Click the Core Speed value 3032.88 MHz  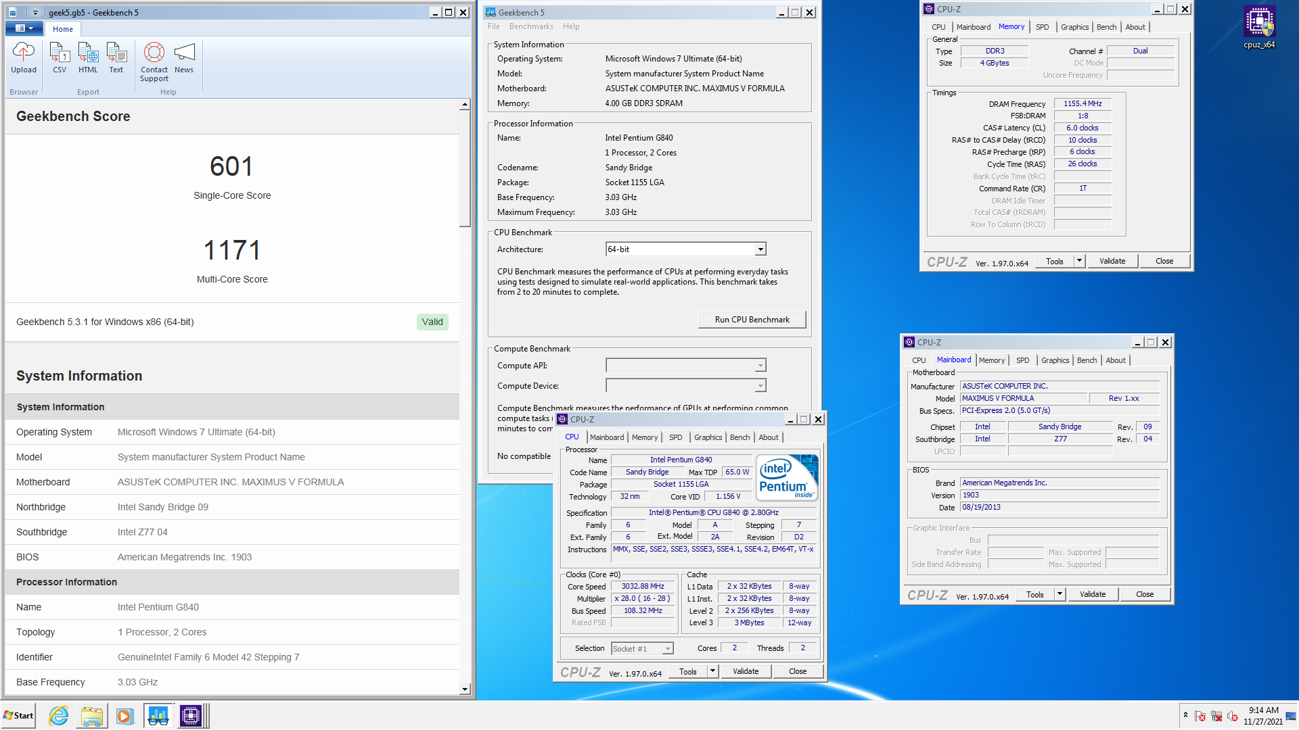pos(643,586)
